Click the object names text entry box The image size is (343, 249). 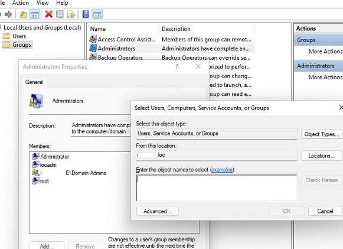pos(217,188)
